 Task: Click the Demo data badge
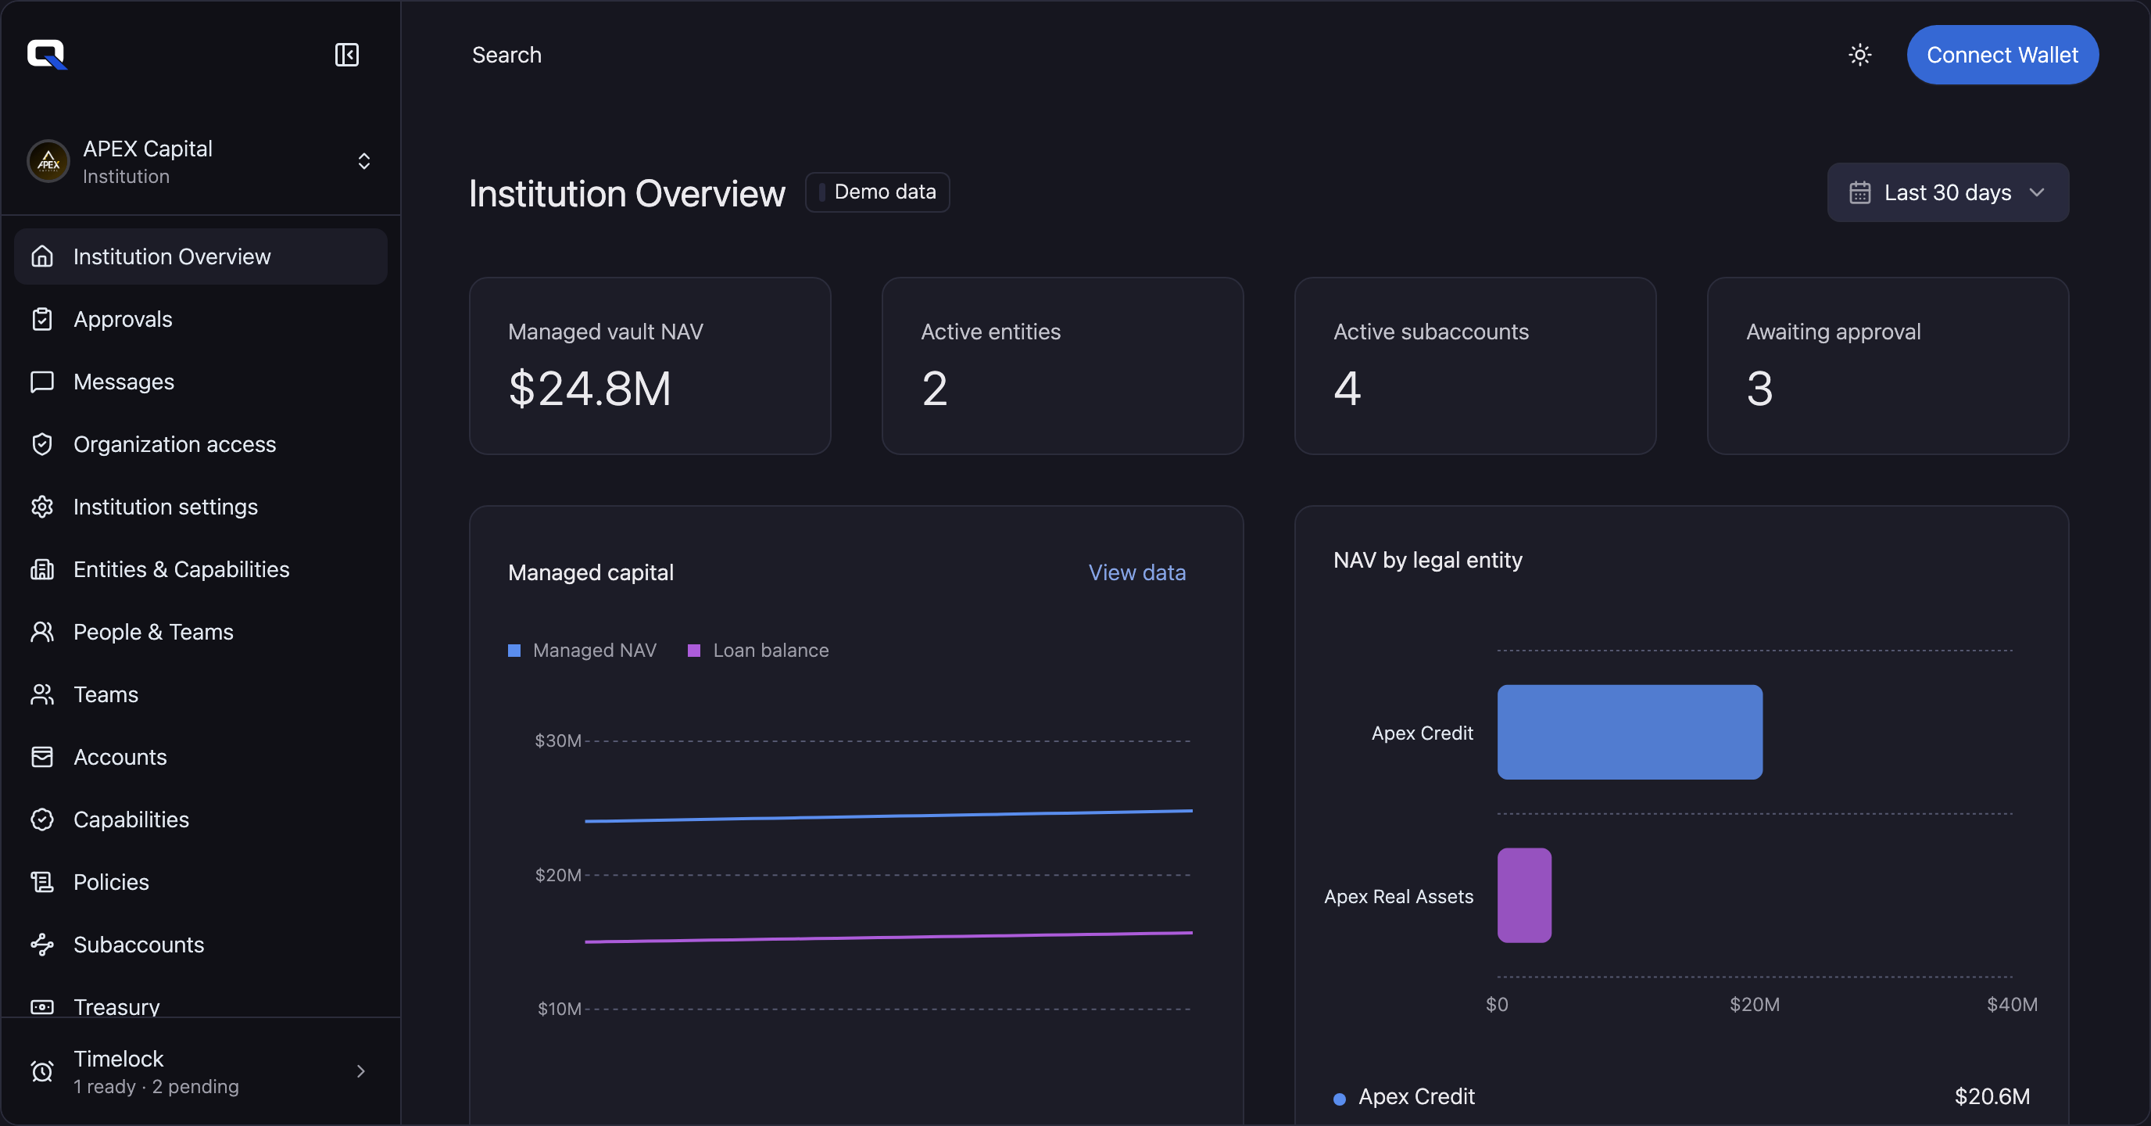pyautogui.click(x=877, y=192)
